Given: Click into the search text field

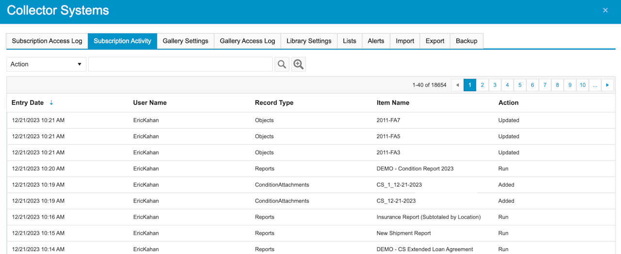Looking at the screenshot, I should pyautogui.click(x=180, y=64).
